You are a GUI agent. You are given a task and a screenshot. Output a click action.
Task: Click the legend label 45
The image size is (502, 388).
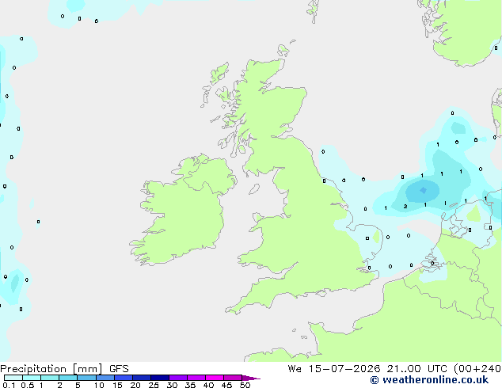point(226,385)
